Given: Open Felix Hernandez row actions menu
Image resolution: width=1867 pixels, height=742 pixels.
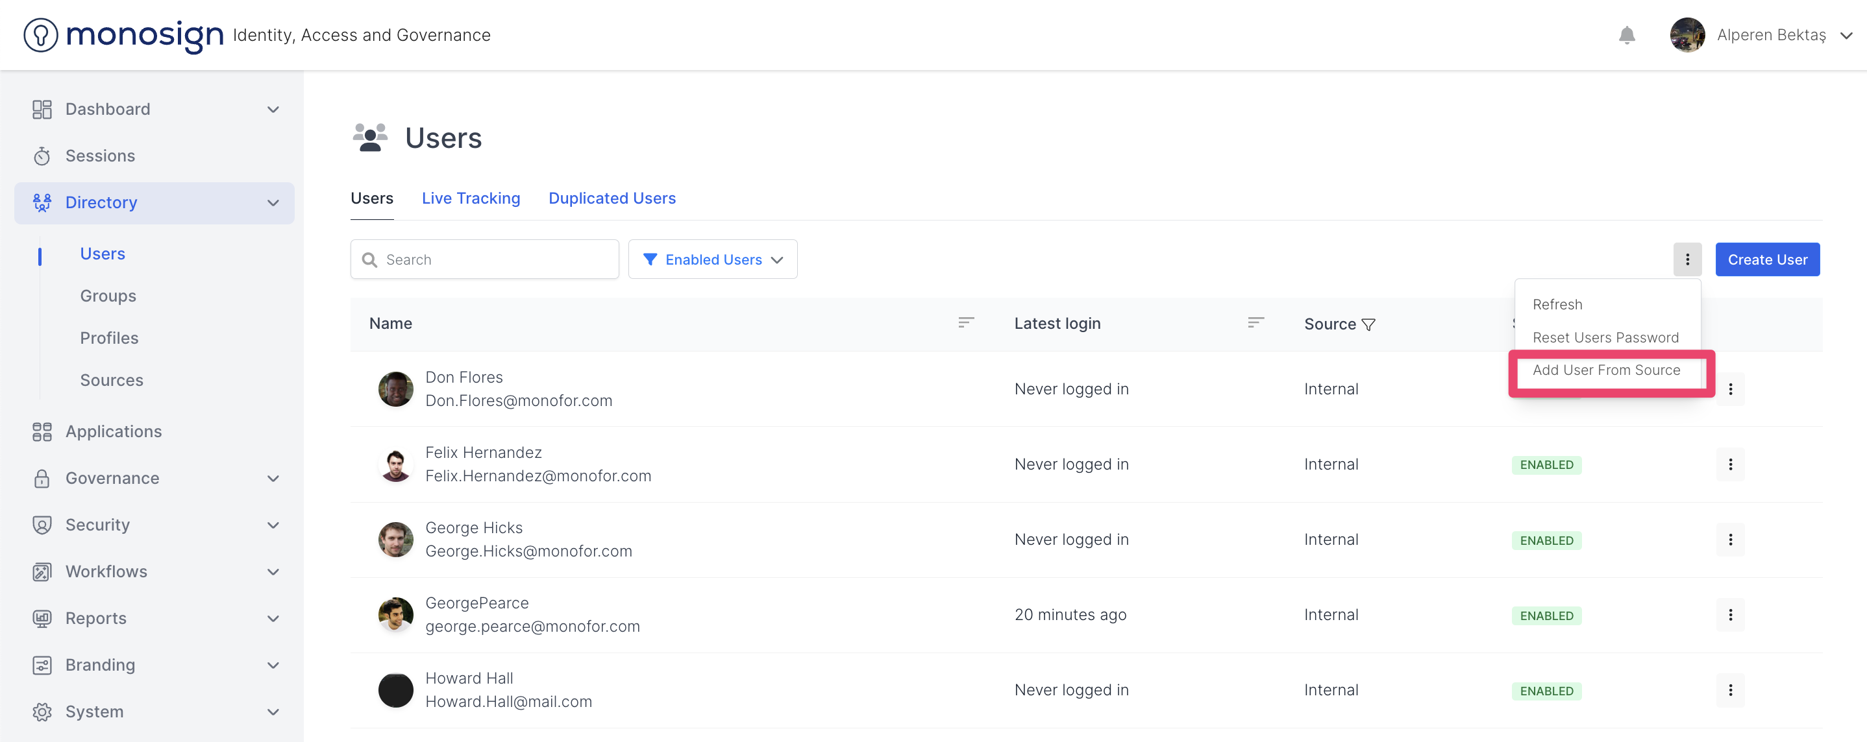Looking at the screenshot, I should [1730, 464].
